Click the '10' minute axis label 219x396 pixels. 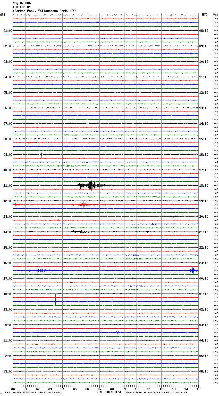click(x=137, y=389)
